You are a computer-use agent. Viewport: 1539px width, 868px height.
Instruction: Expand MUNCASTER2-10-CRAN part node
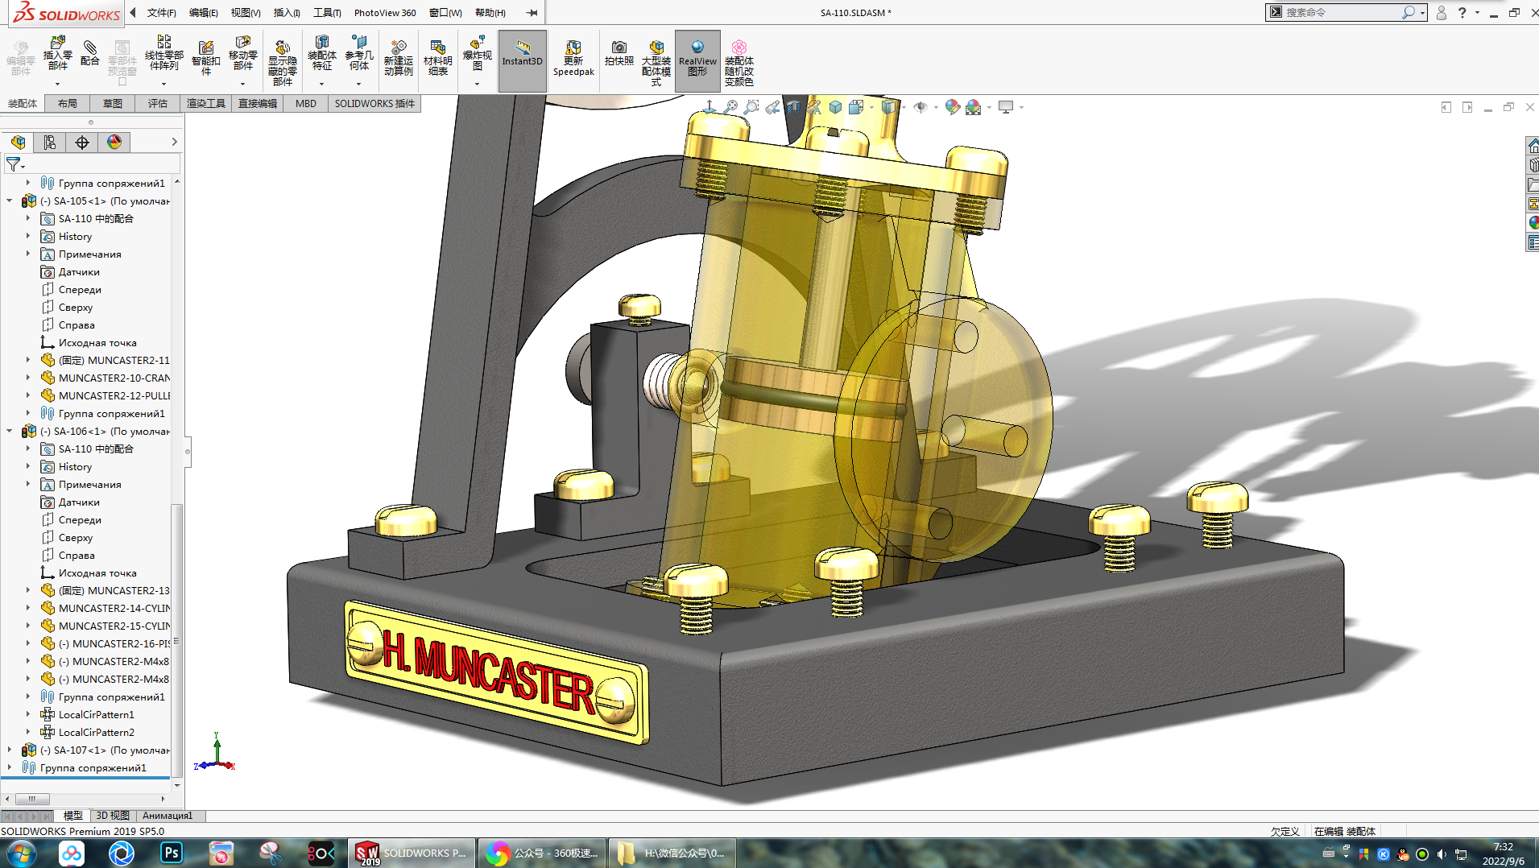(28, 378)
